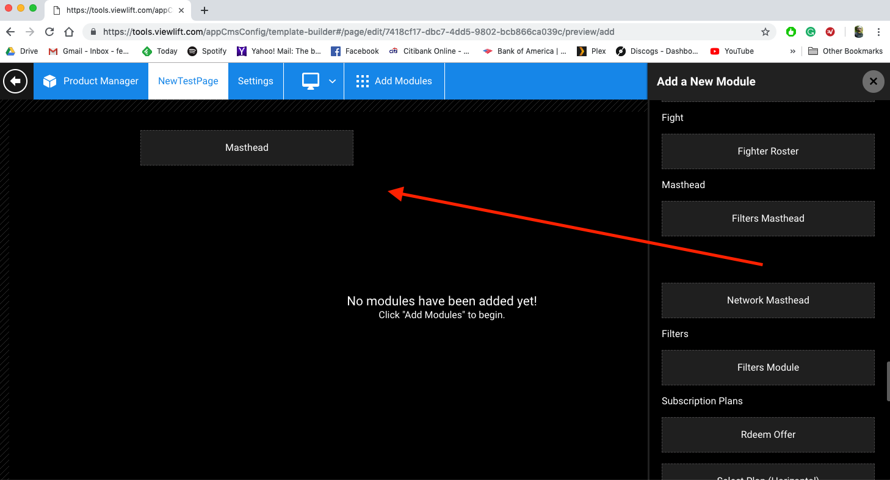Bookmark this page with the star icon
The image size is (890, 480).
[765, 32]
